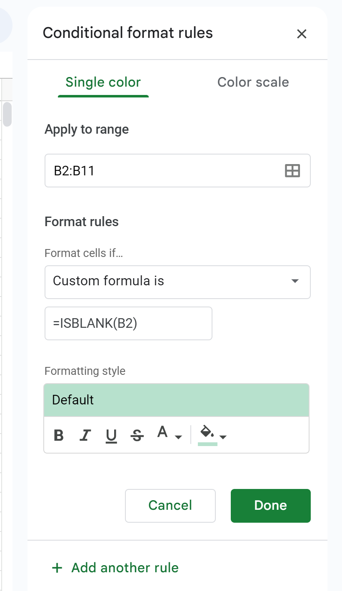Viewport: 342px width, 591px height.
Task: Switch to the Single color tab
Action: coord(103,82)
